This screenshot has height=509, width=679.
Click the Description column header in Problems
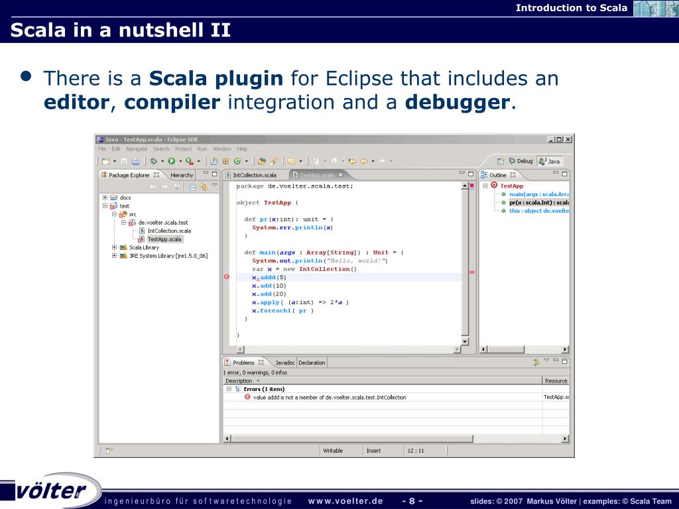pos(239,381)
